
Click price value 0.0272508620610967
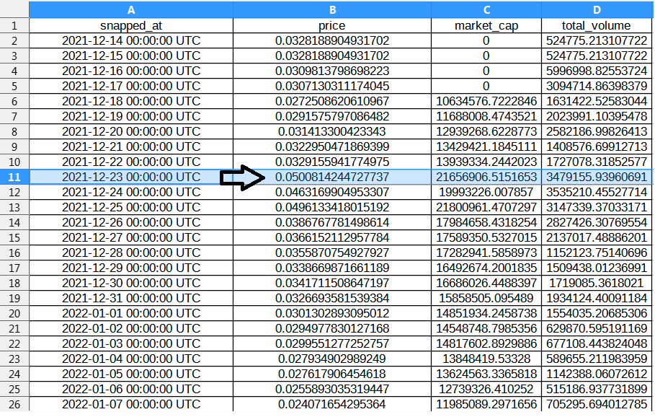332,101
